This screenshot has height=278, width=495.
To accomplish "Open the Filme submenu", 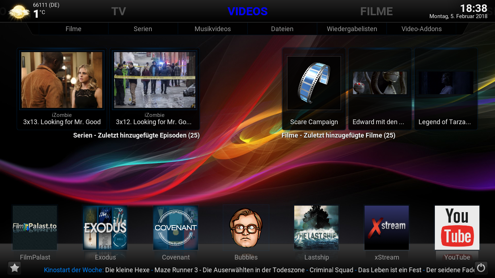I will point(74,29).
